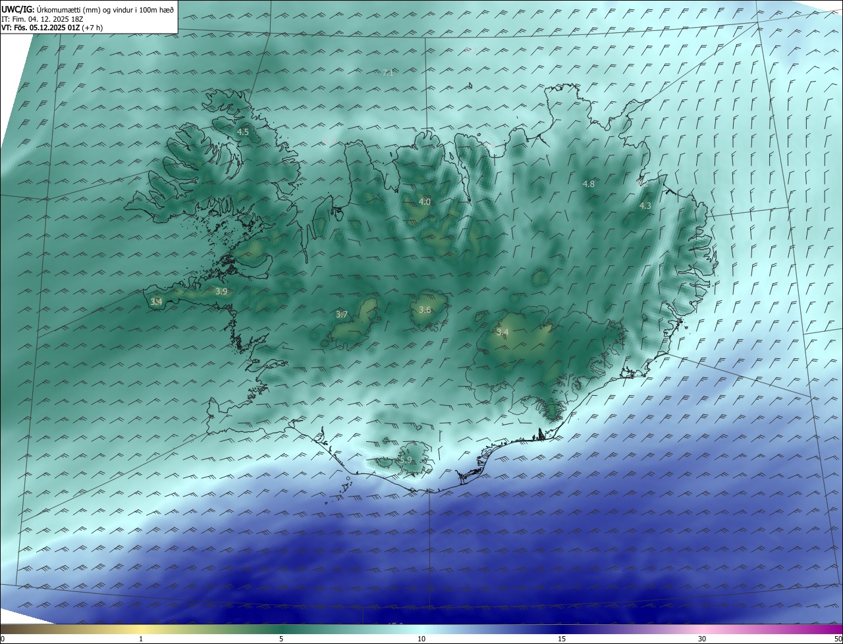The image size is (843, 644).
Task: Click the 4.8 value label on the map
Action: tap(589, 184)
